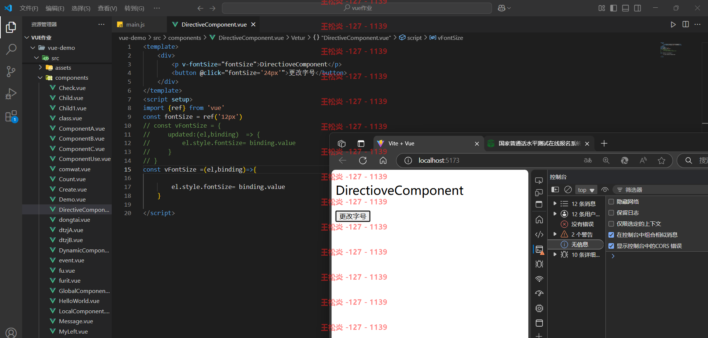
Task: Collapse the components folder
Action: [40, 77]
